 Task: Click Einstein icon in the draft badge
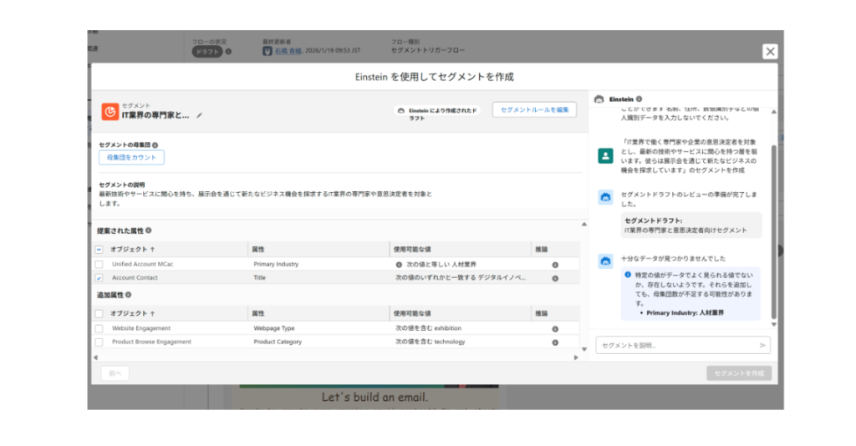point(401,111)
